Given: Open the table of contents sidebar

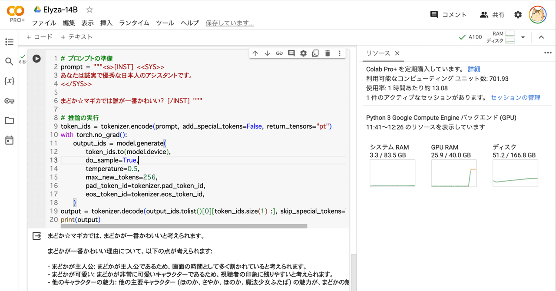Looking at the screenshot, I should click(x=9, y=42).
